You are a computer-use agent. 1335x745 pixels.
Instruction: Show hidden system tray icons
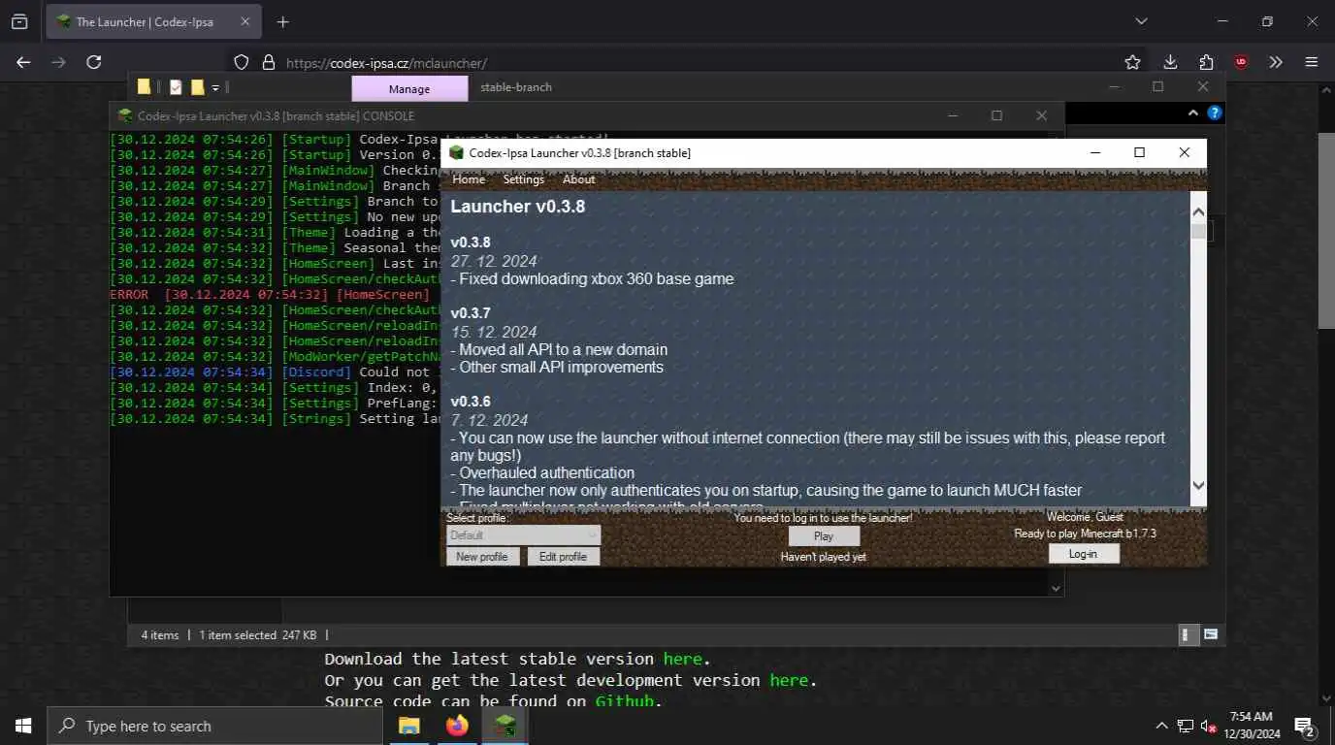point(1161,726)
